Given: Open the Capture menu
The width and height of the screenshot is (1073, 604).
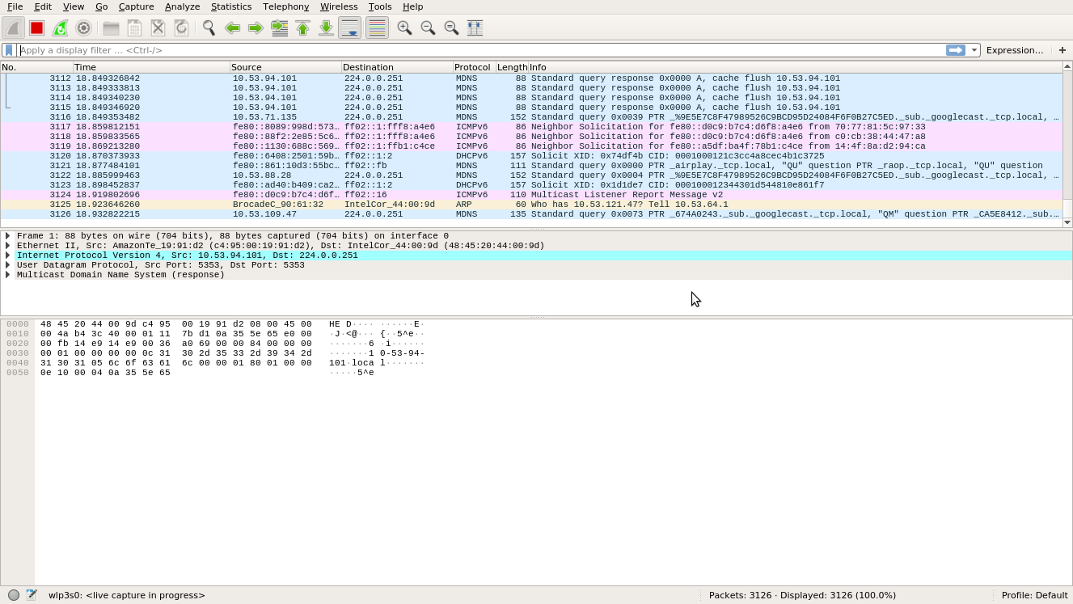Looking at the screenshot, I should point(136,6).
